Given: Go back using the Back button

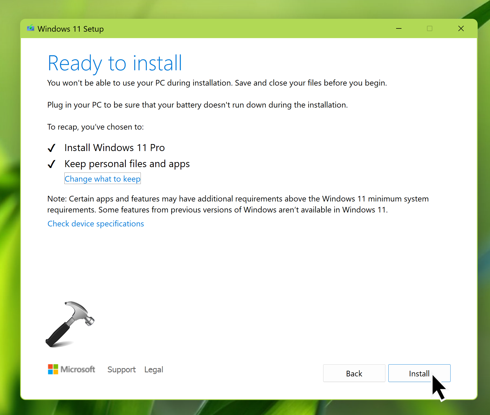Looking at the screenshot, I should (x=354, y=373).
